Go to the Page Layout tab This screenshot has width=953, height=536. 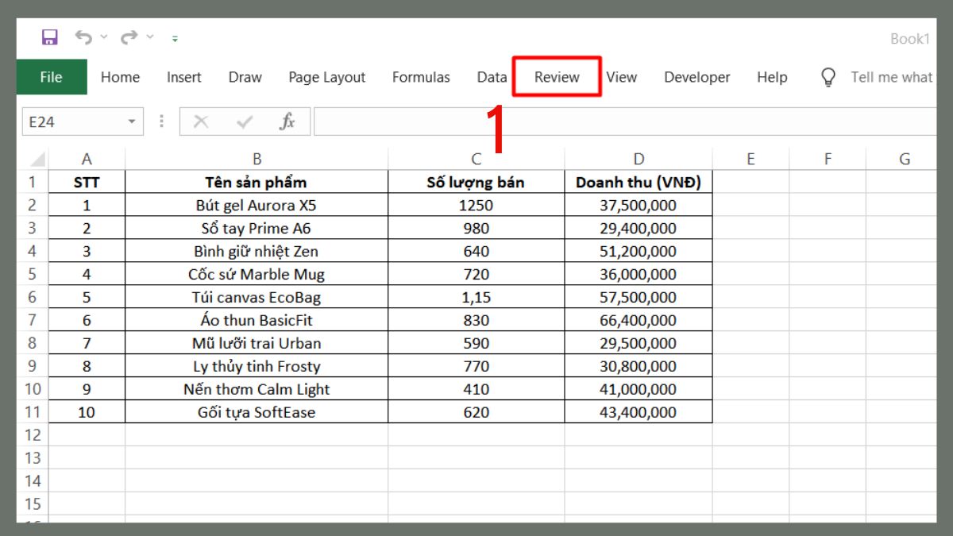[326, 77]
